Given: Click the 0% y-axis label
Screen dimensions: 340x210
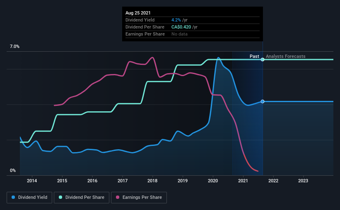Looking at the screenshot, I should (x=13, y=171).
